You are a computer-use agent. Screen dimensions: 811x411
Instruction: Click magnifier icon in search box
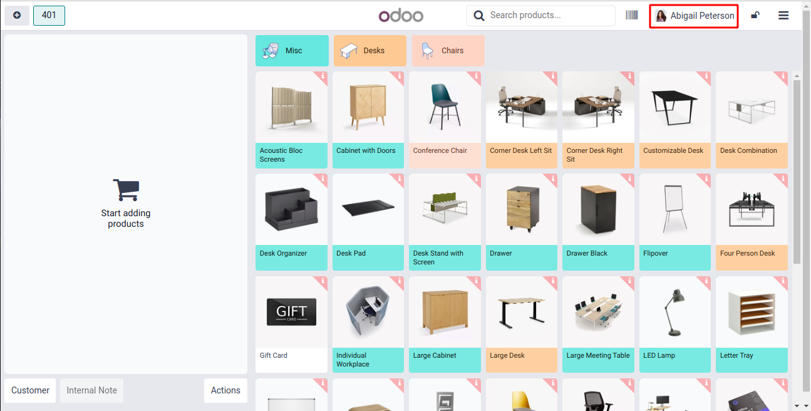[479, 16]
